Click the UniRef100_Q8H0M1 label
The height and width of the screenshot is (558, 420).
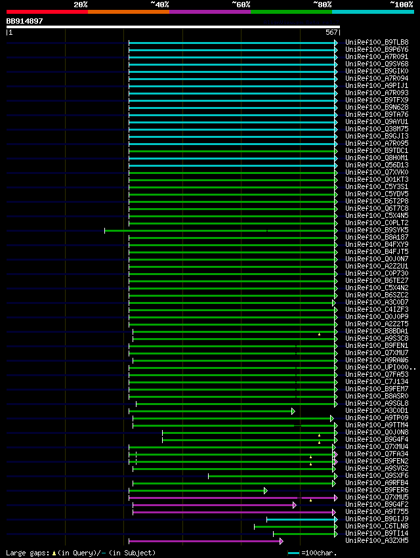pyautogui.click(x=377, y=158)
